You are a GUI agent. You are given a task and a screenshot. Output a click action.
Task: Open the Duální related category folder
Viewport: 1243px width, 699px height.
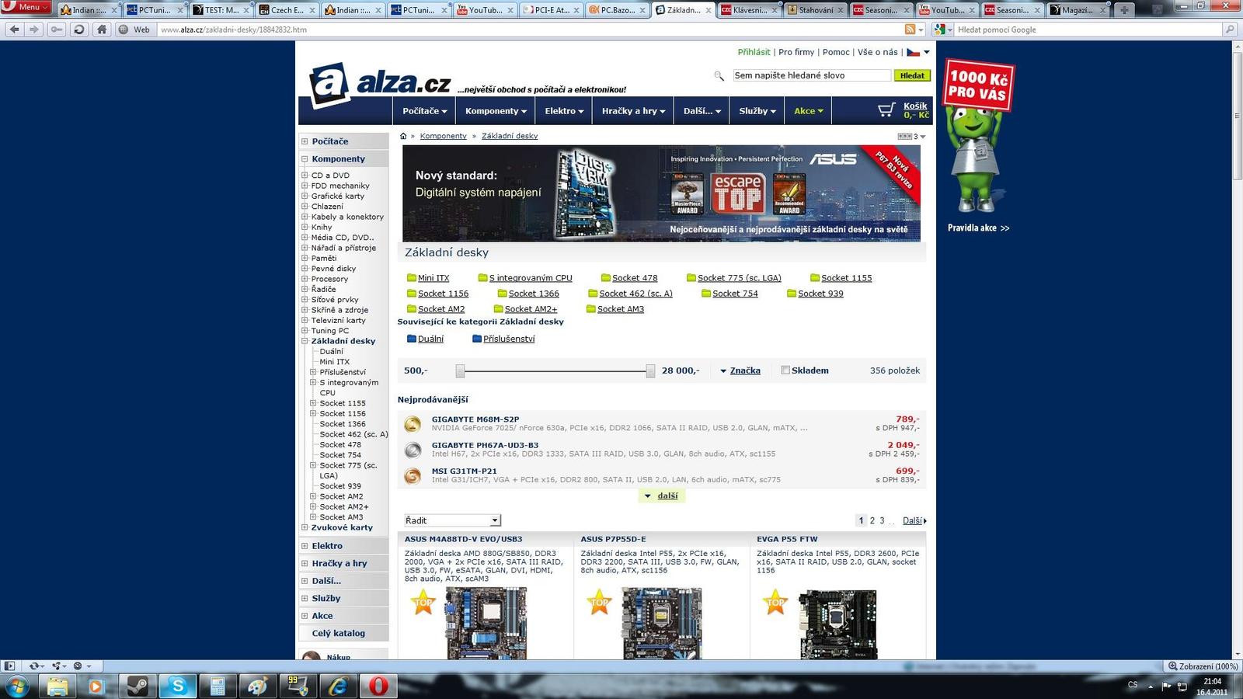pyautogui.click(x=425, y=339)
